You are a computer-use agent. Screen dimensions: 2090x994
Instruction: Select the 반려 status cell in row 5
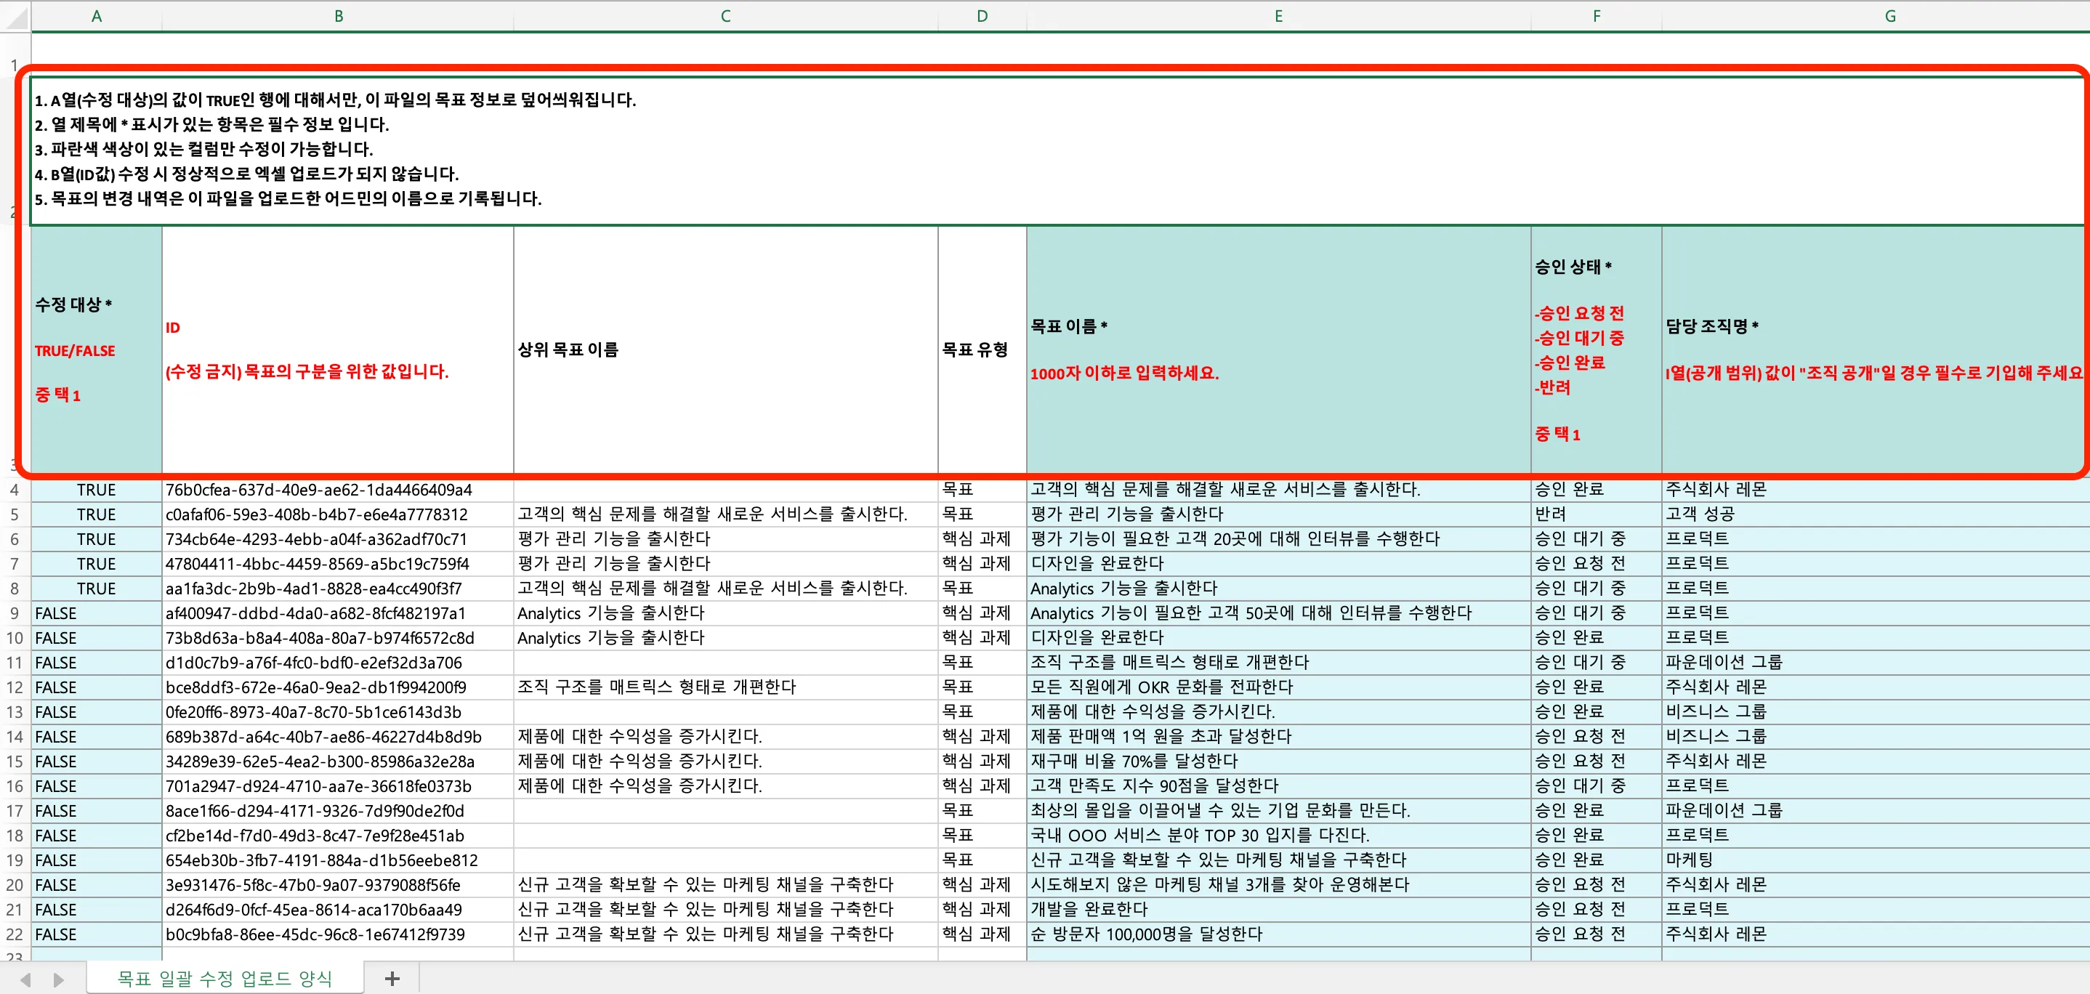[x=1596, y=514]
